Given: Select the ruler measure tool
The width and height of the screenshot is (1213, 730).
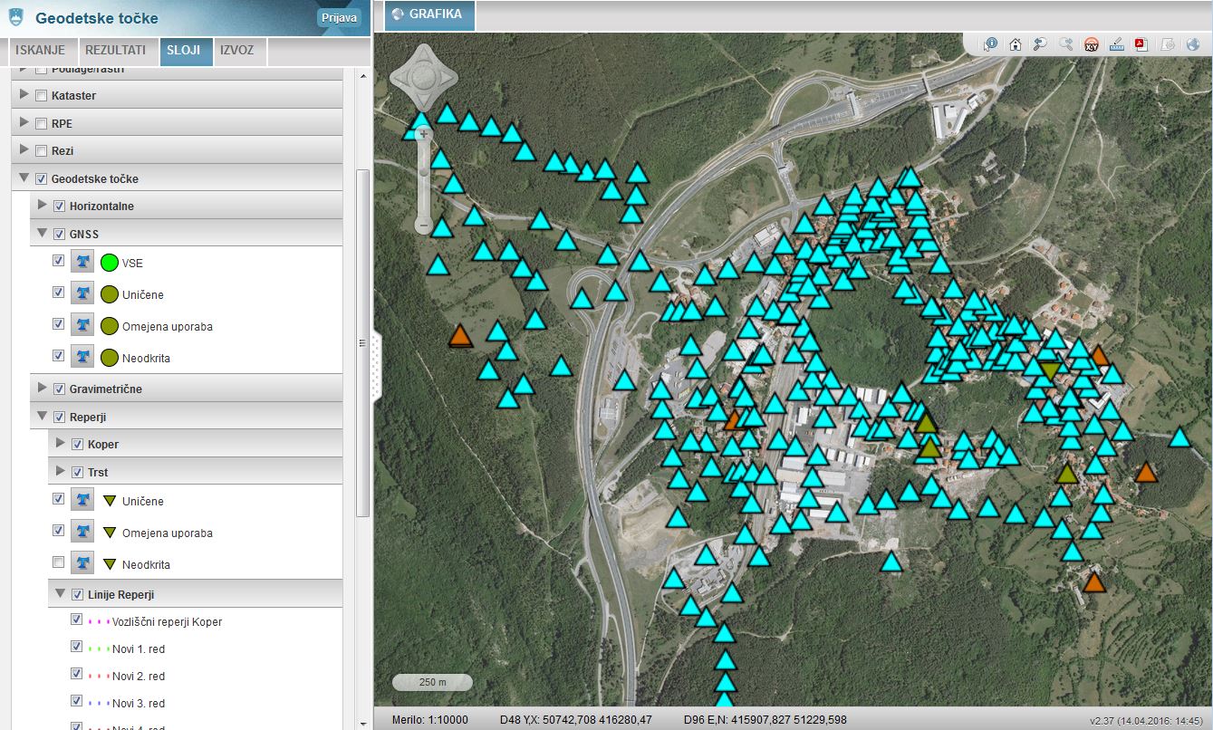Looking at the screenshot, I should click(1116, 43).
